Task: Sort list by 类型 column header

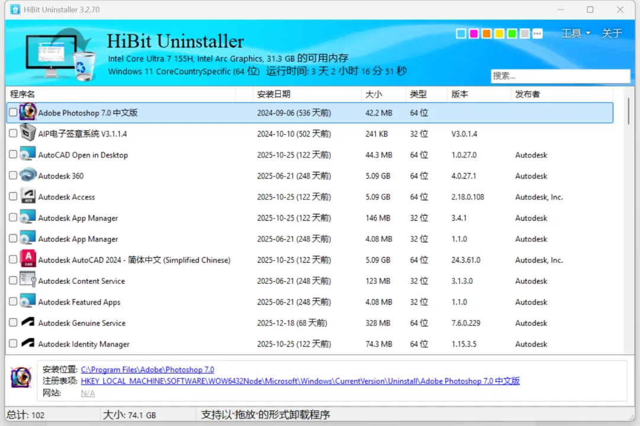Action: [427, 94]
